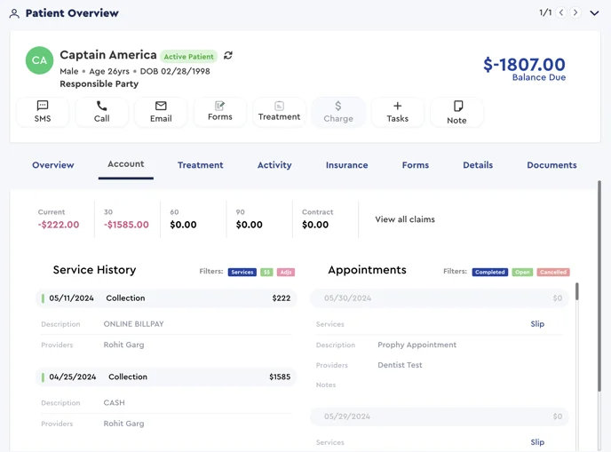Click the Responsible Party label
The image size is (611, 452).
(x=99, y=83)
